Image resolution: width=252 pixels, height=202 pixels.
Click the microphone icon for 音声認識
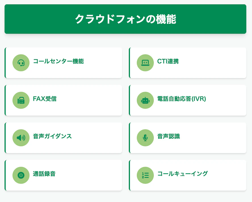[x=145, y=138]
